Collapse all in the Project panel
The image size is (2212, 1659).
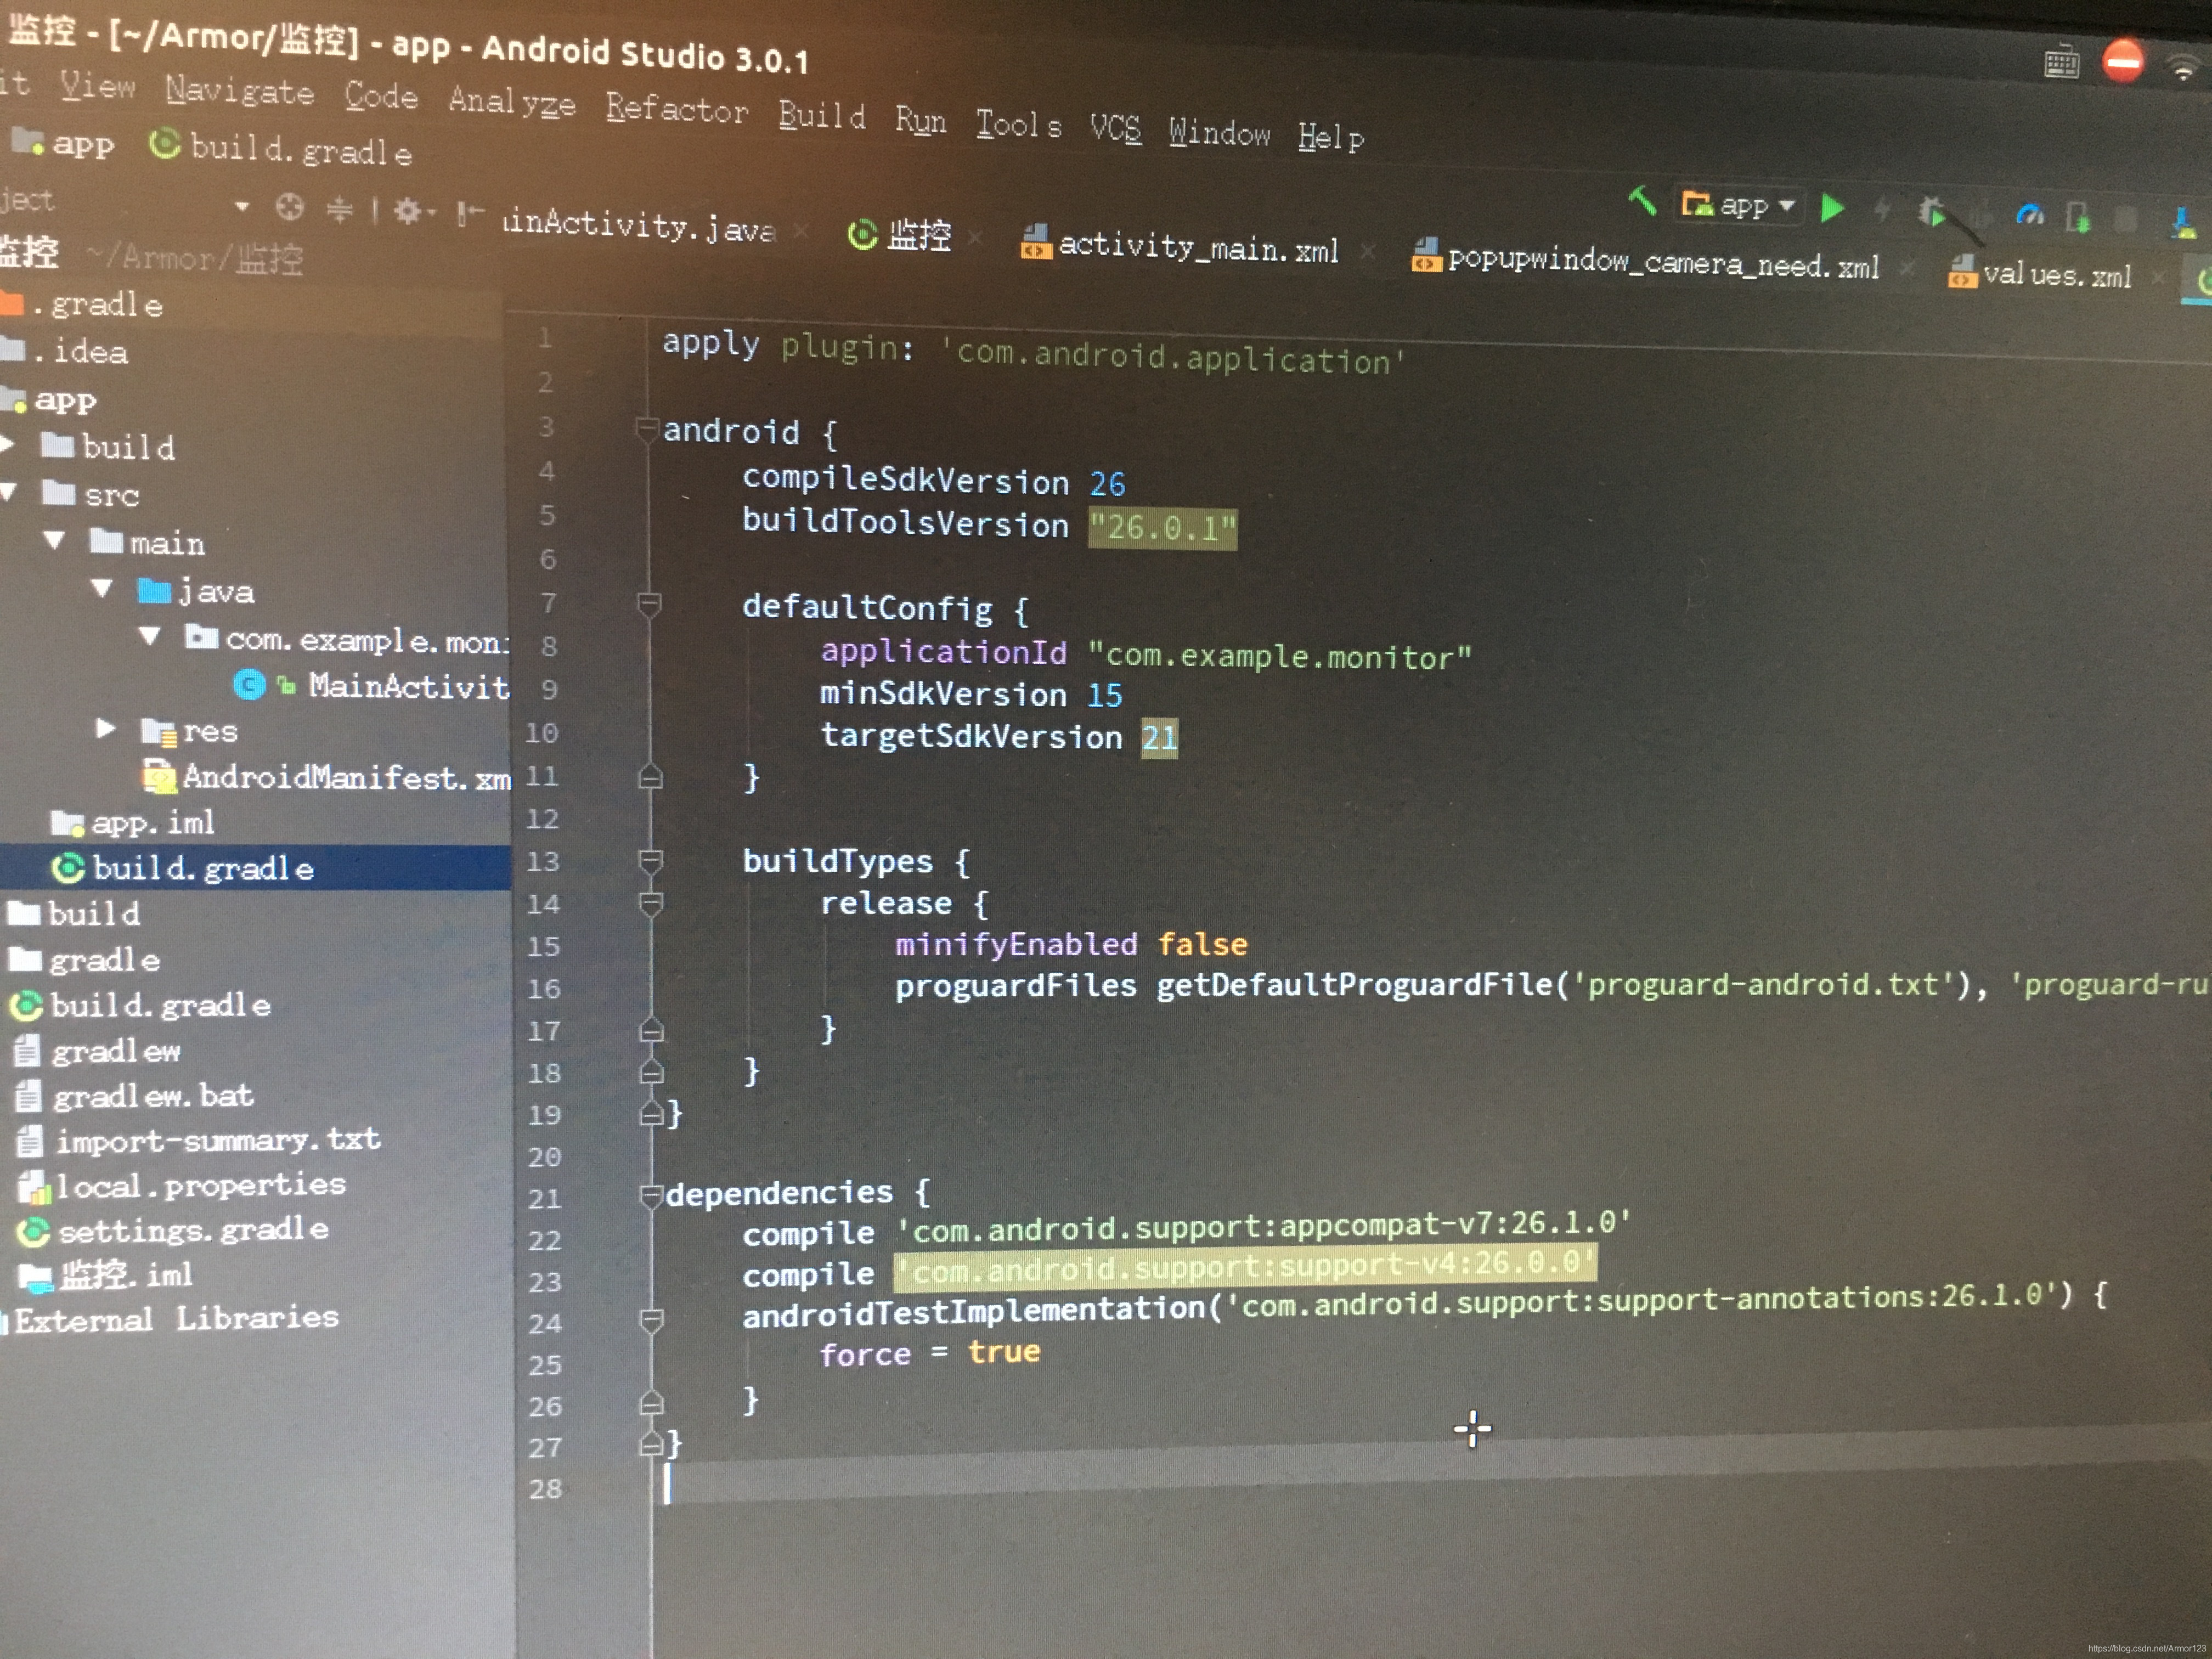[x=340, y=209]
